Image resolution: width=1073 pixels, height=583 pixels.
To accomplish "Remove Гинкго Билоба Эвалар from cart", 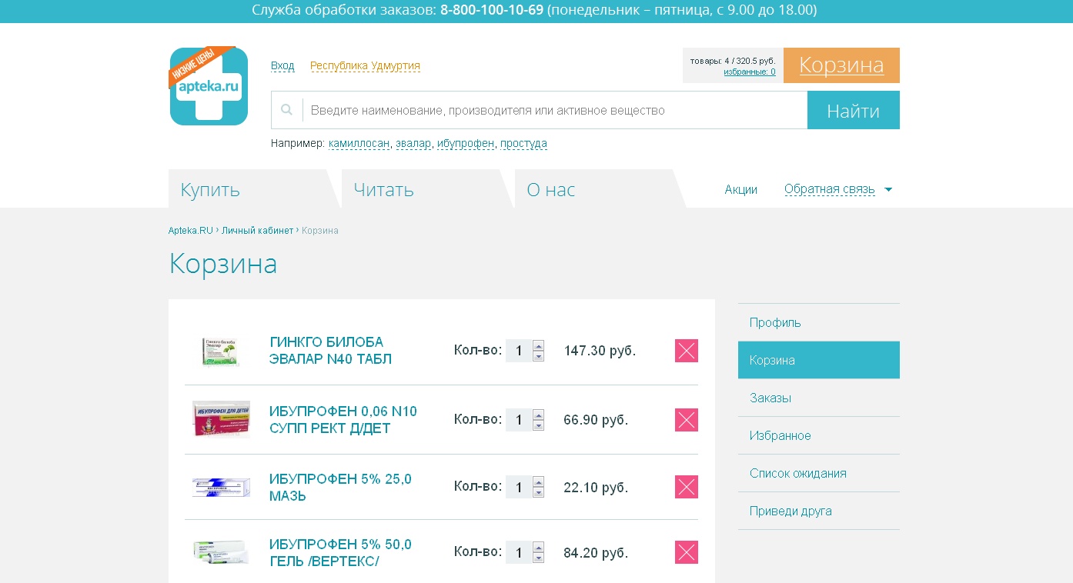I will (x=687, y=351).
